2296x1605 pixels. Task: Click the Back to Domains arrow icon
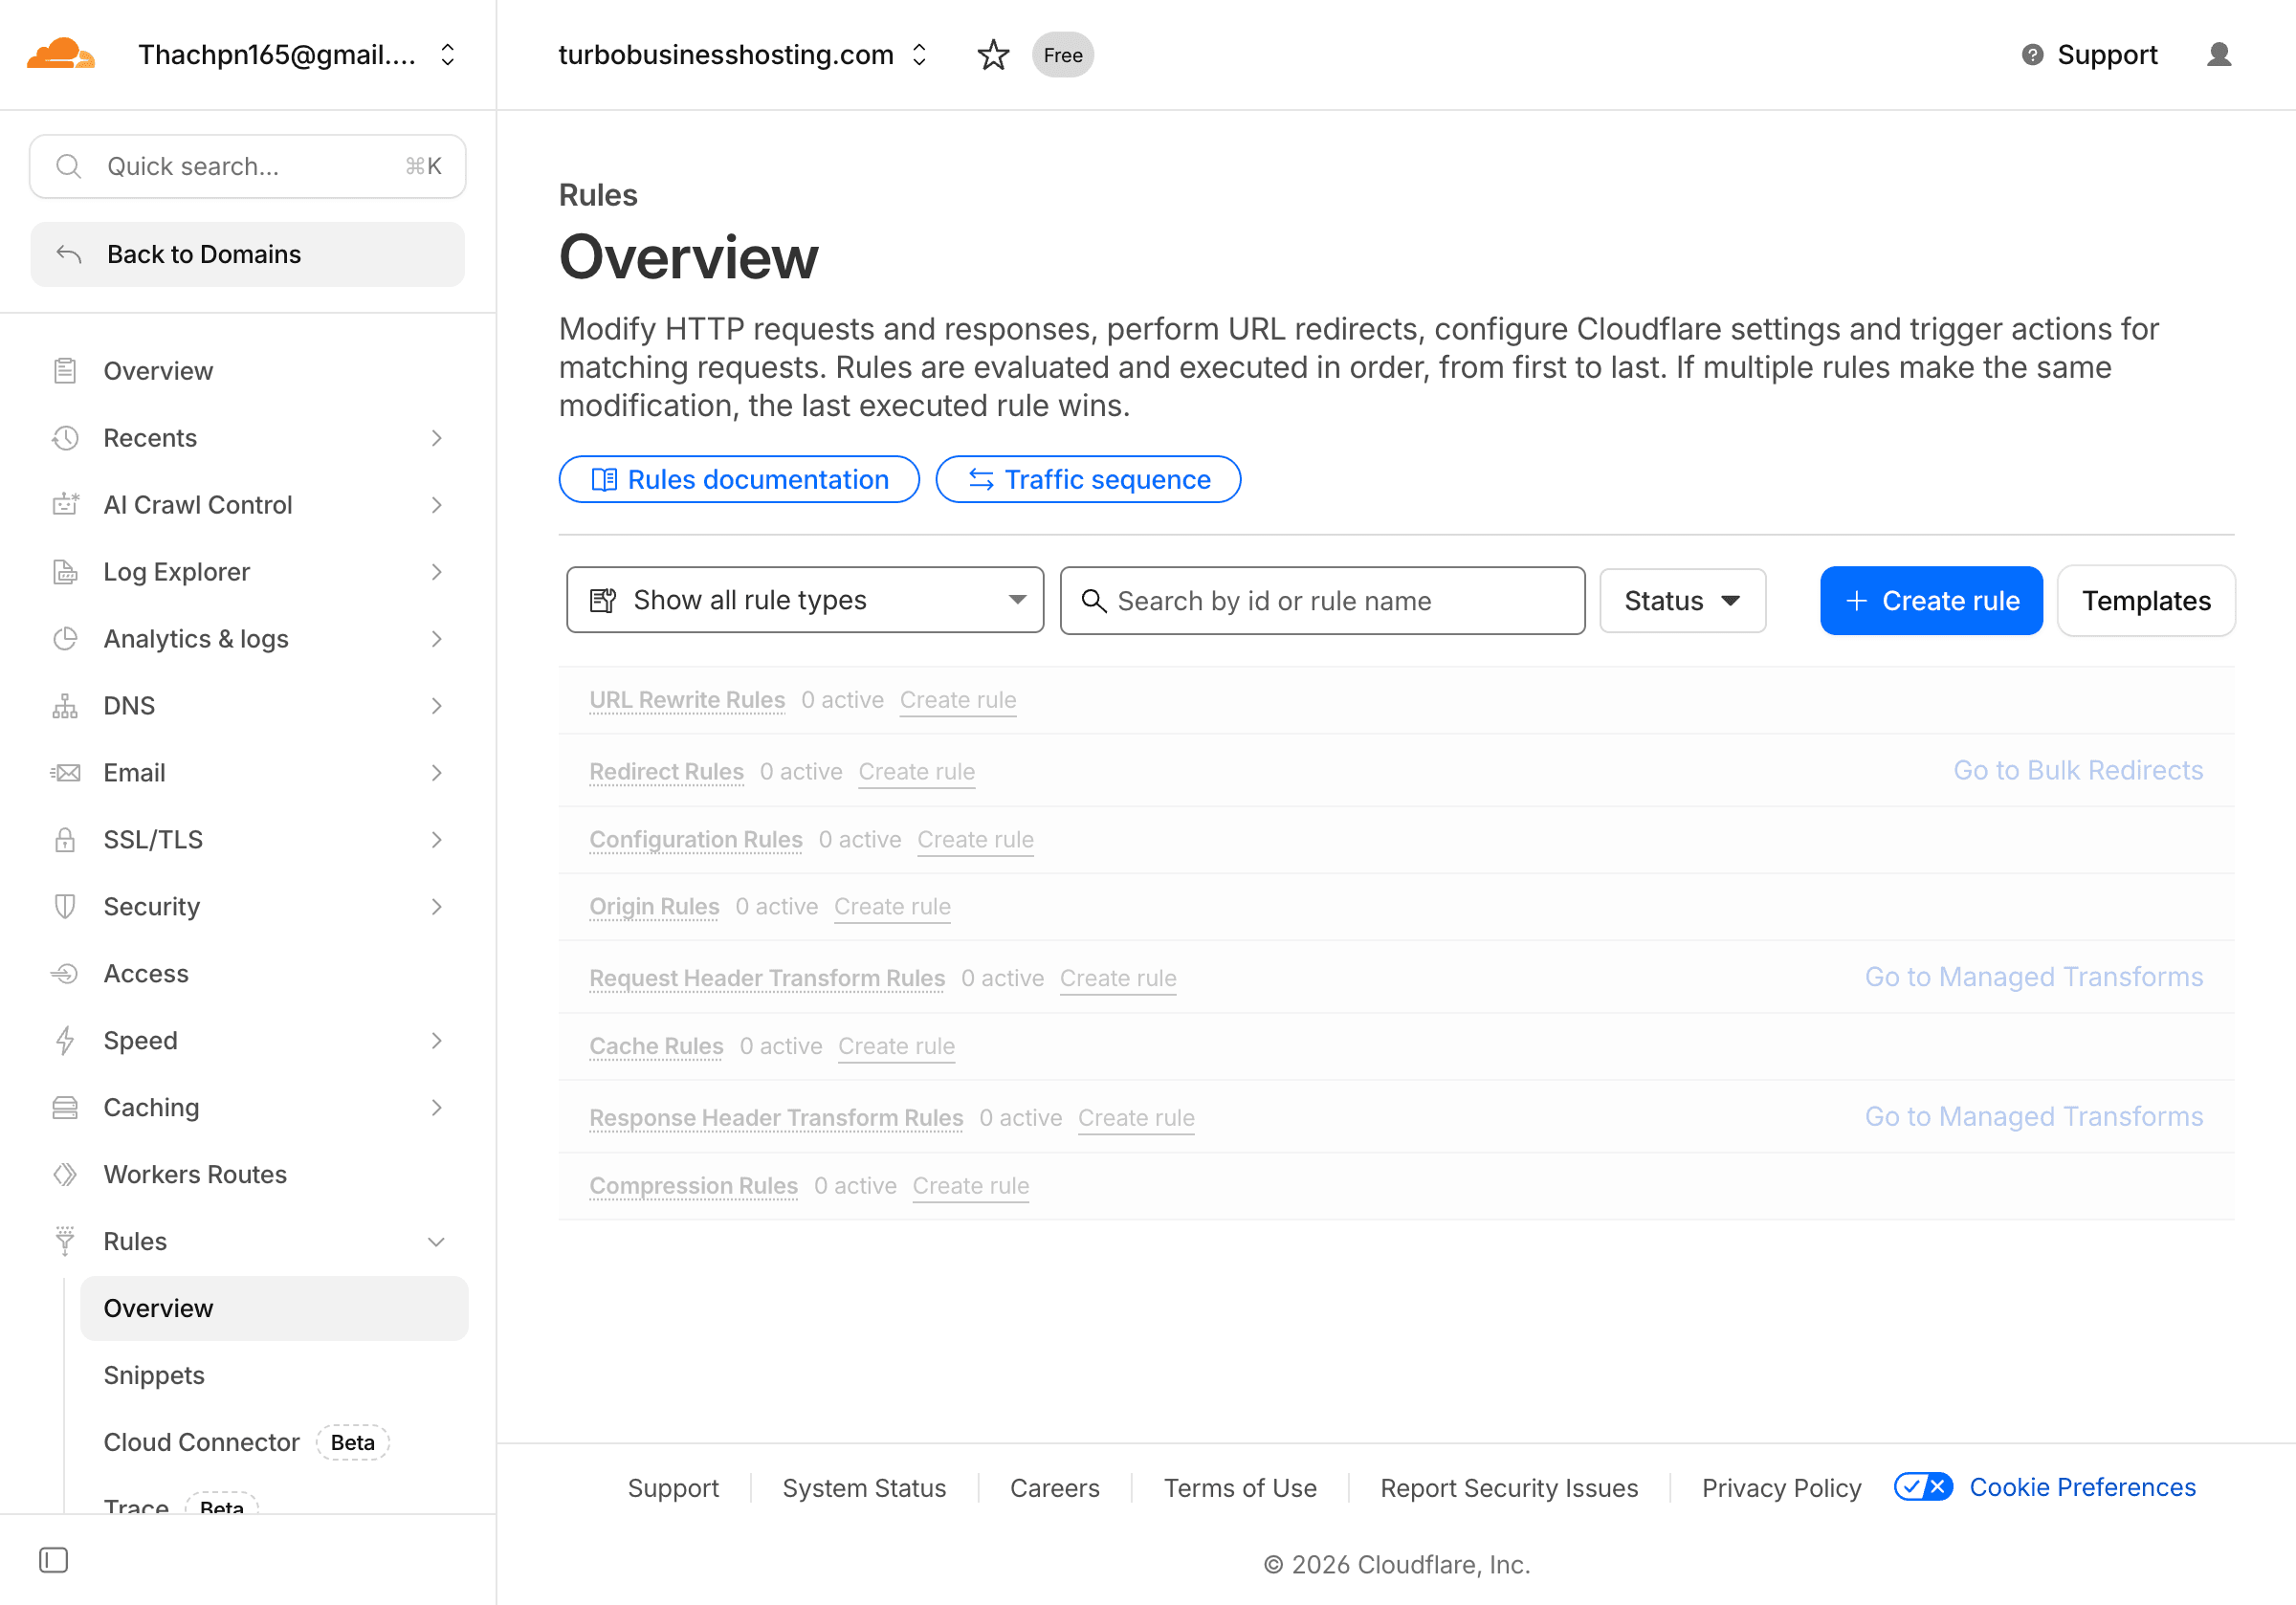click(69, 254)
